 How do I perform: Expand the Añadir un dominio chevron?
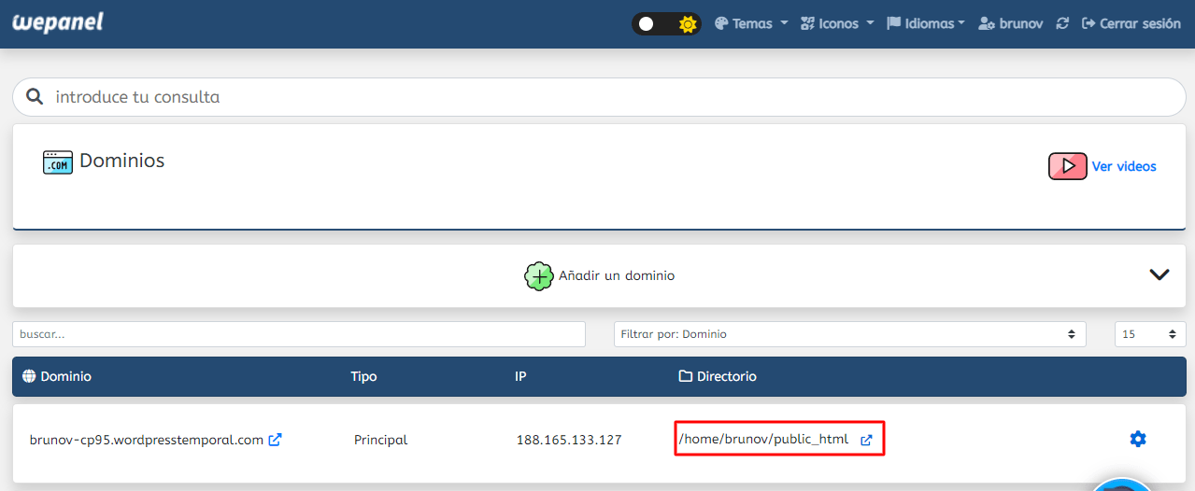(1159, 274)
